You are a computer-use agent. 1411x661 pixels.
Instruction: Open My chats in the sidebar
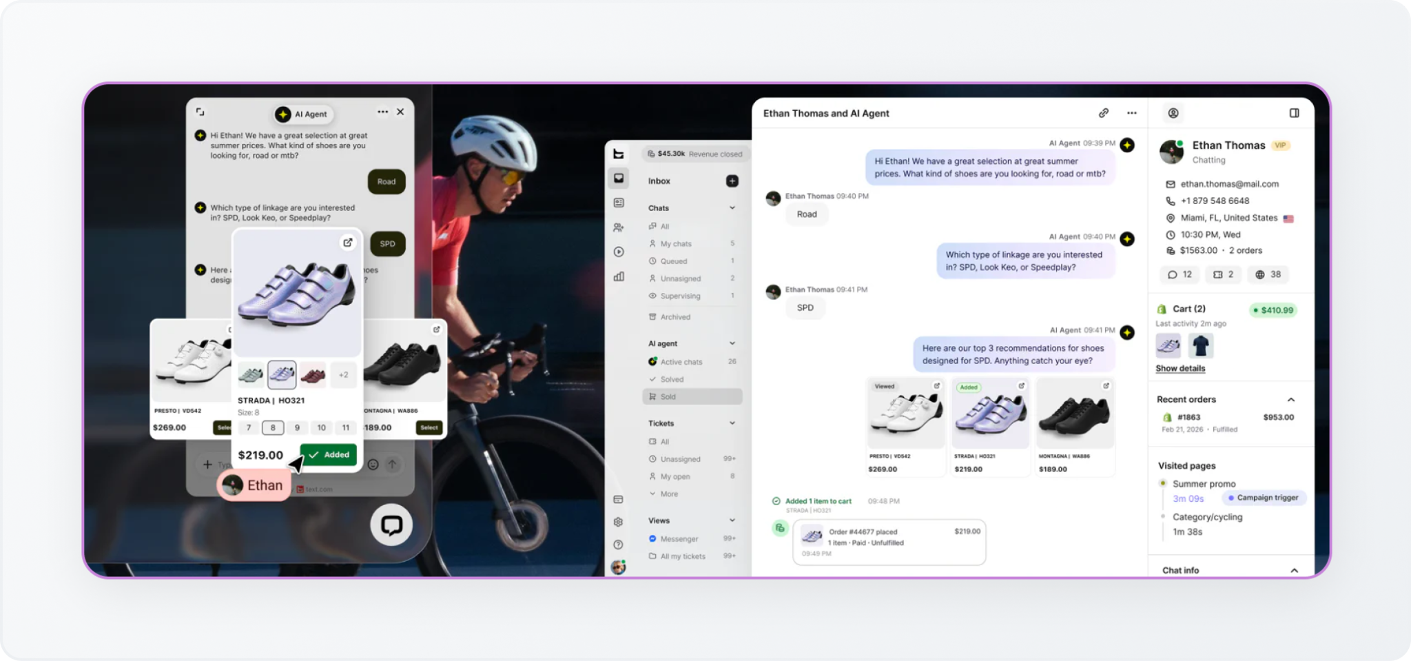tap(692, 243)
